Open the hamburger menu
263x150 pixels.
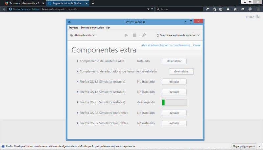click(x=259, y=9)
